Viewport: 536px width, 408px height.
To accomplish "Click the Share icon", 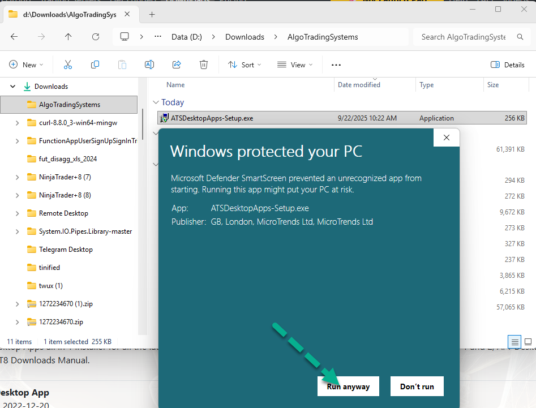I will coord(177,65).
